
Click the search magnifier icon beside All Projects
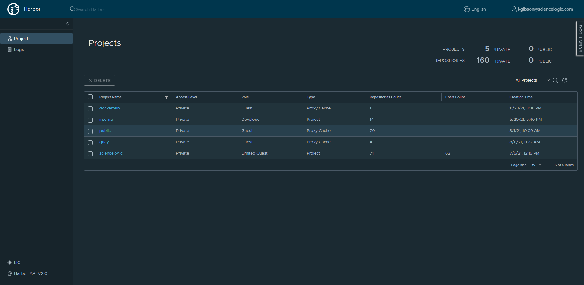pyautogui.click(x=555, y=80)
